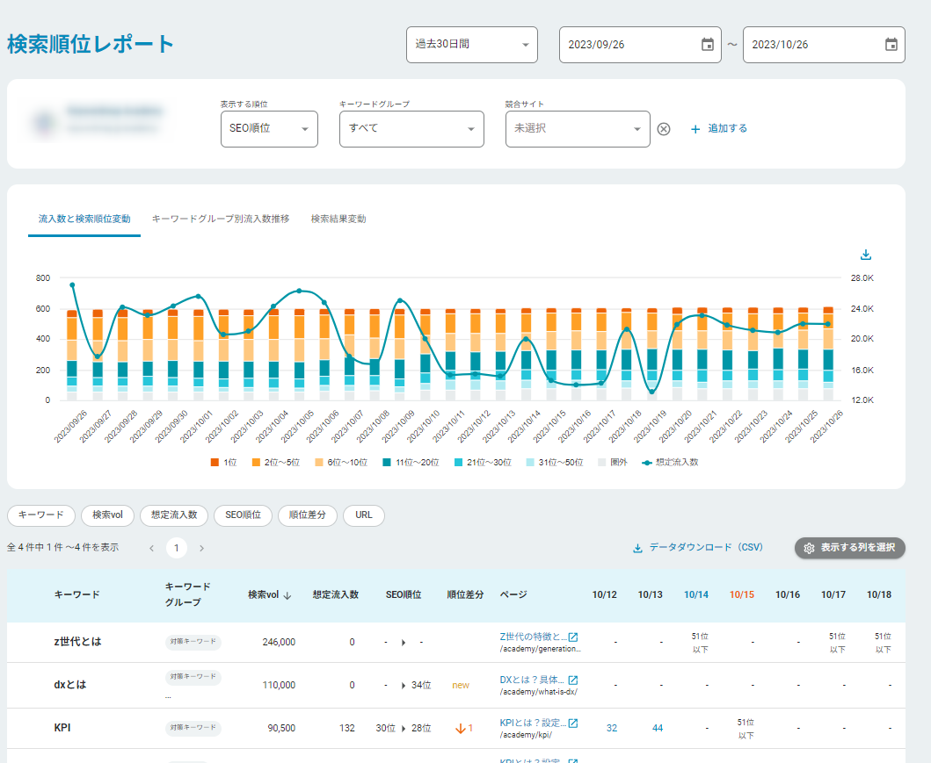Click the 表示する列を選択 button
The image size is (931, 763).
tap(849, 547)
